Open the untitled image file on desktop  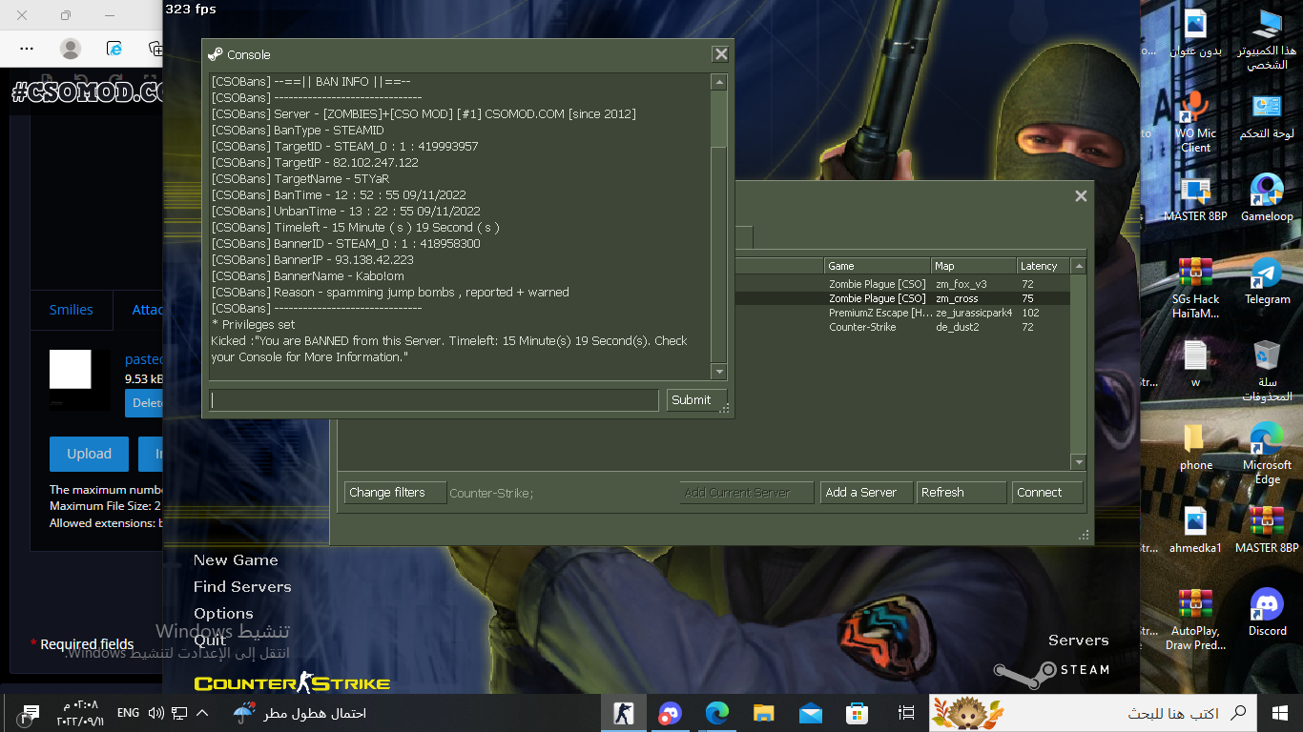coord(1195,33)
